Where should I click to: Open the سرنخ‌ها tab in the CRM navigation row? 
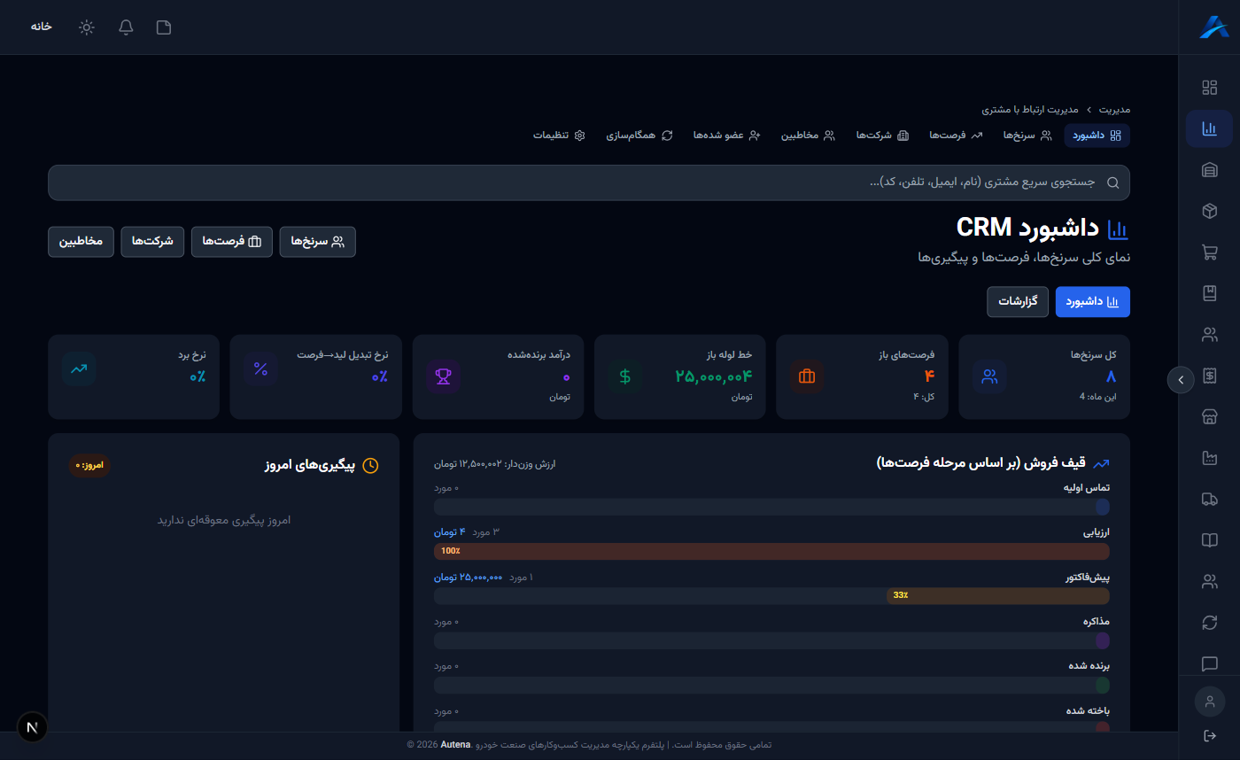1027,136
